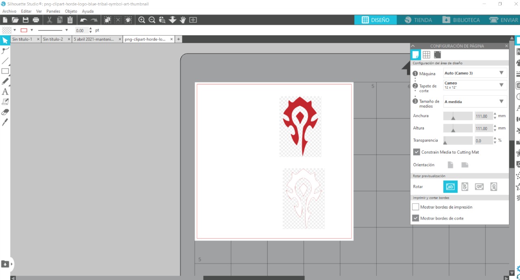Open the registration marks tab icon
This screenshot has height=280, width=520.
[437, 55]
